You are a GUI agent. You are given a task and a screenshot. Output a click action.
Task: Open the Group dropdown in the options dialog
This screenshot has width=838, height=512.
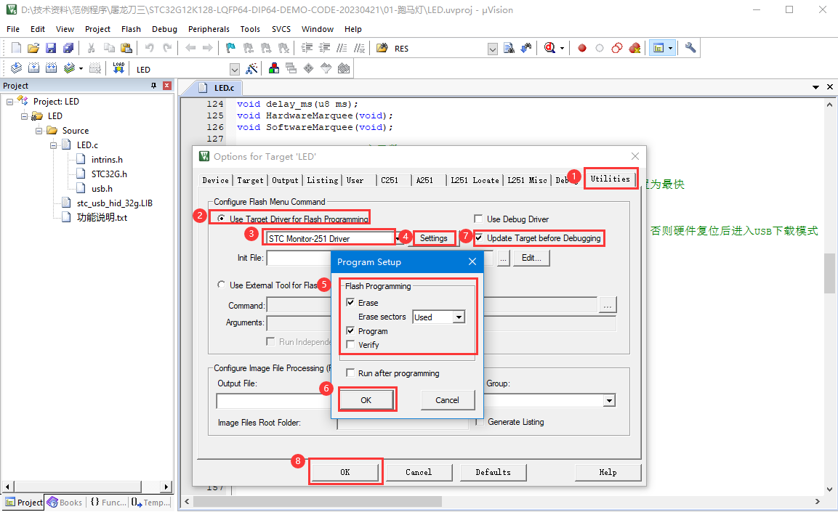click(x=609, y=400)
